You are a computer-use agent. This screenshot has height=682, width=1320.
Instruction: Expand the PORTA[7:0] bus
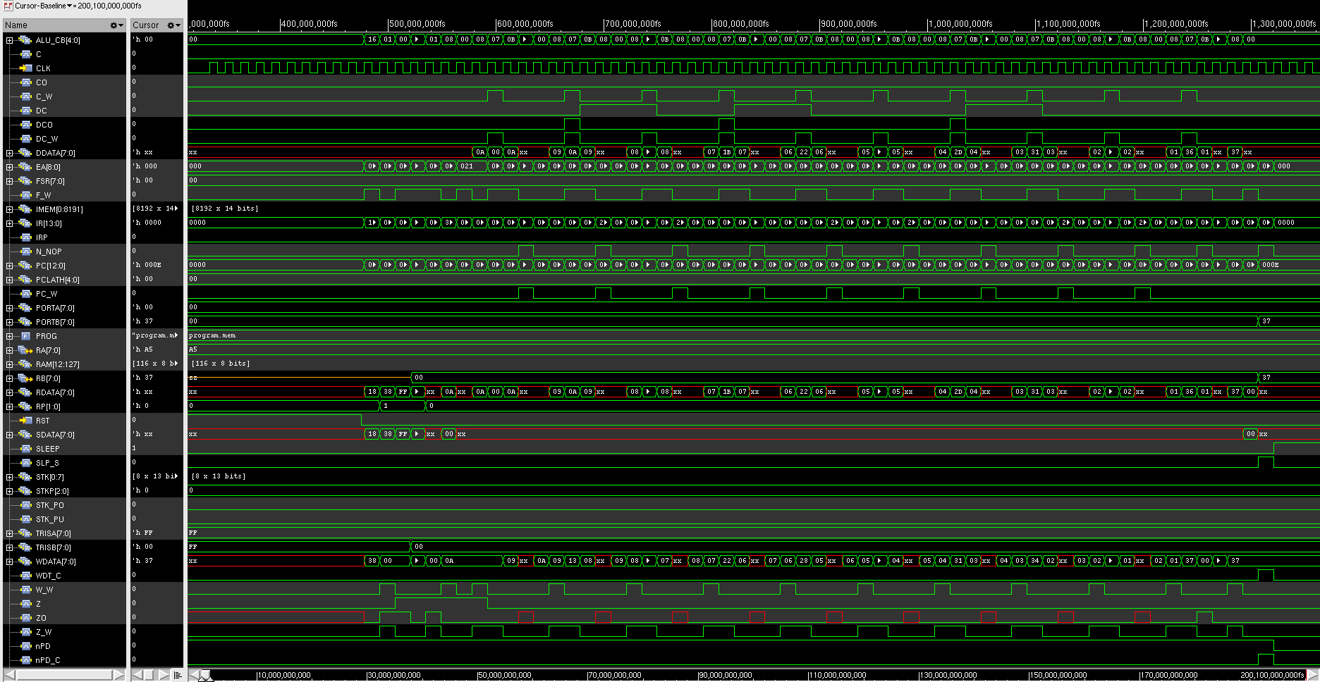click(9, 308)
